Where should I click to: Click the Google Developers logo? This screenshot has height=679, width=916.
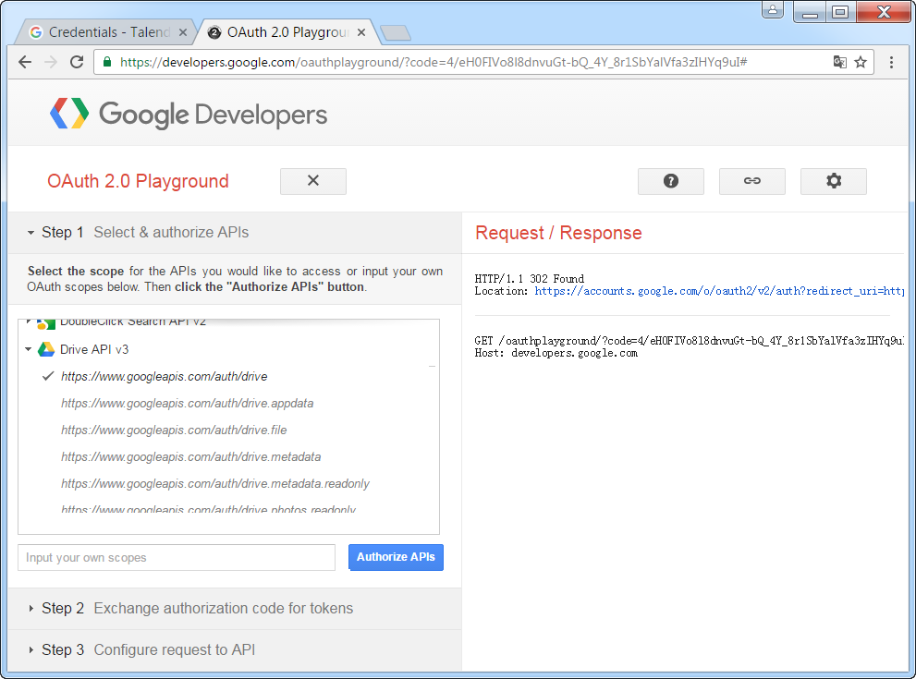point(189,115)
